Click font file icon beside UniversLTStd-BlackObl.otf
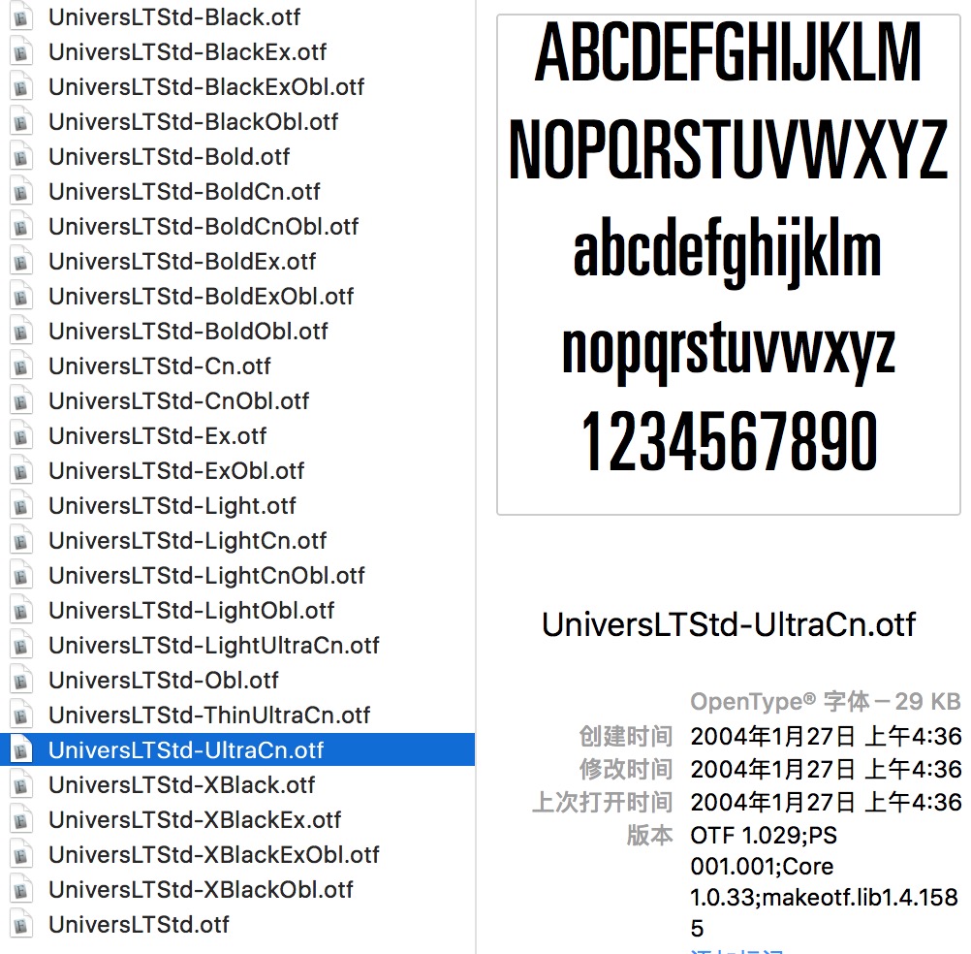The width and height of the screenshot is (971, 954). click(x=20, y=122)
